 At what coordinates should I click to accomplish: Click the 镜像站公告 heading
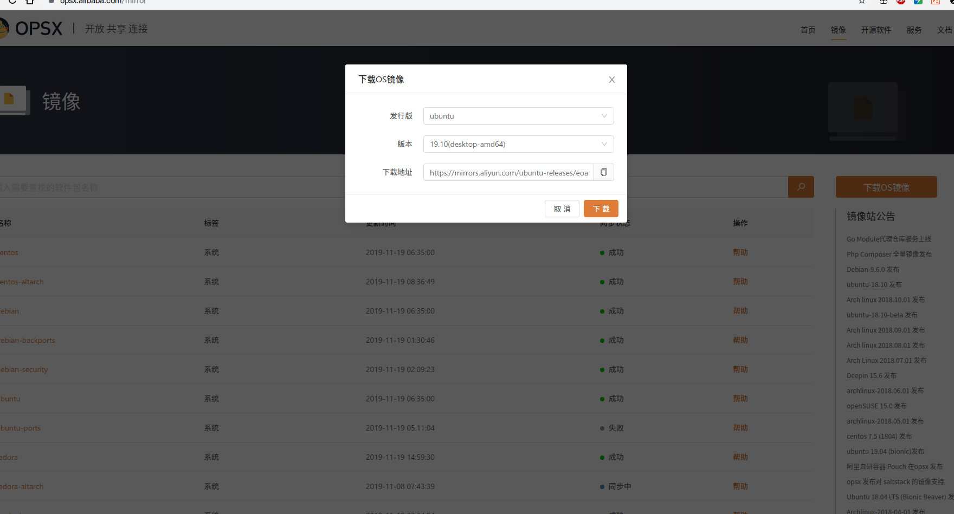coord(871,216)
